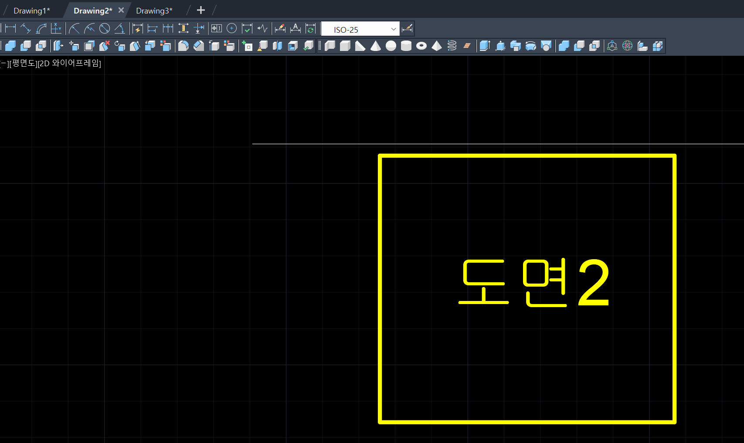
Task: Select the Radius dimension tool
Action: tap(74, 29)
